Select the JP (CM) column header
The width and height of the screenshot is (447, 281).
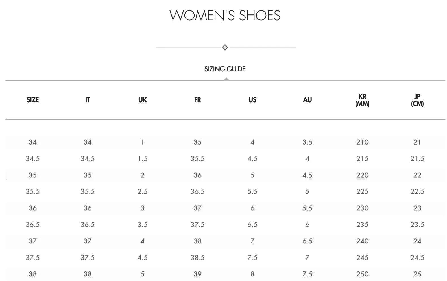pos(417,100)
